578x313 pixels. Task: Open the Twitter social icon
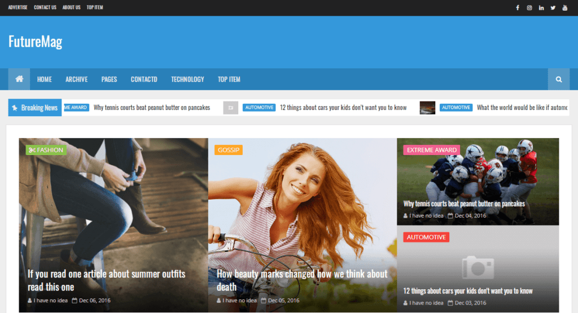(x=553, y=8)
